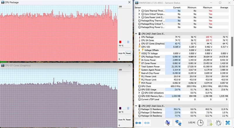The image size is (234, 128).
Task: Click the expand columns arrows icon
Action: point(138,123)
